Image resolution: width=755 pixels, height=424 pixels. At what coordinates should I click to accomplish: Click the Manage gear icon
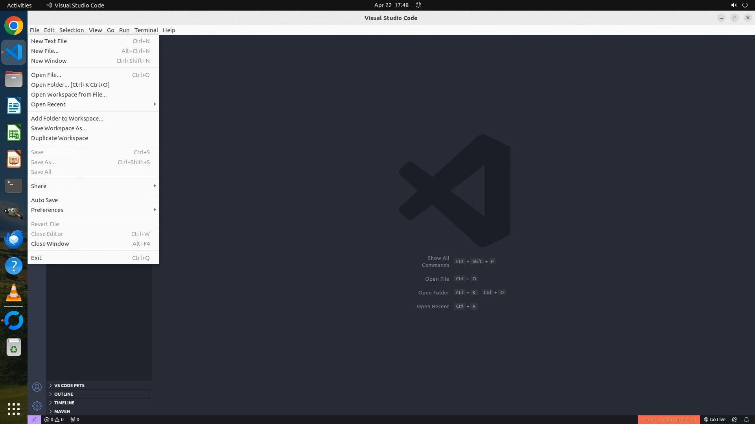tap(37, 406)
